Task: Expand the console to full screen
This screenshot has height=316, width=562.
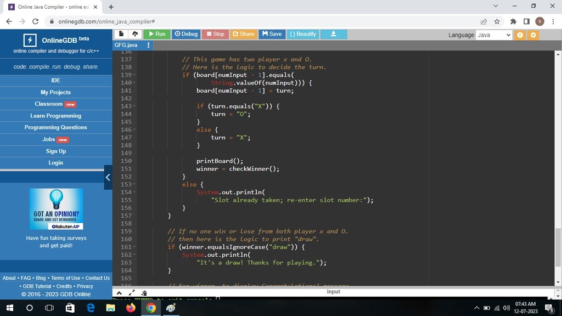Action: tap(132, 293)
